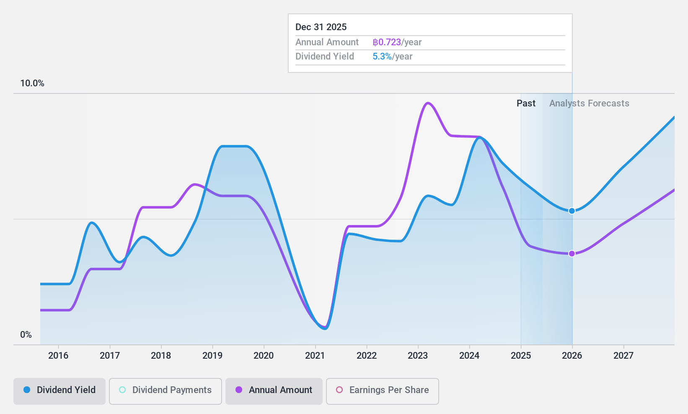This screenshot has width=688, height=414.
Task: Click the 2025 x-axis label
Action: tap(521, 356)
